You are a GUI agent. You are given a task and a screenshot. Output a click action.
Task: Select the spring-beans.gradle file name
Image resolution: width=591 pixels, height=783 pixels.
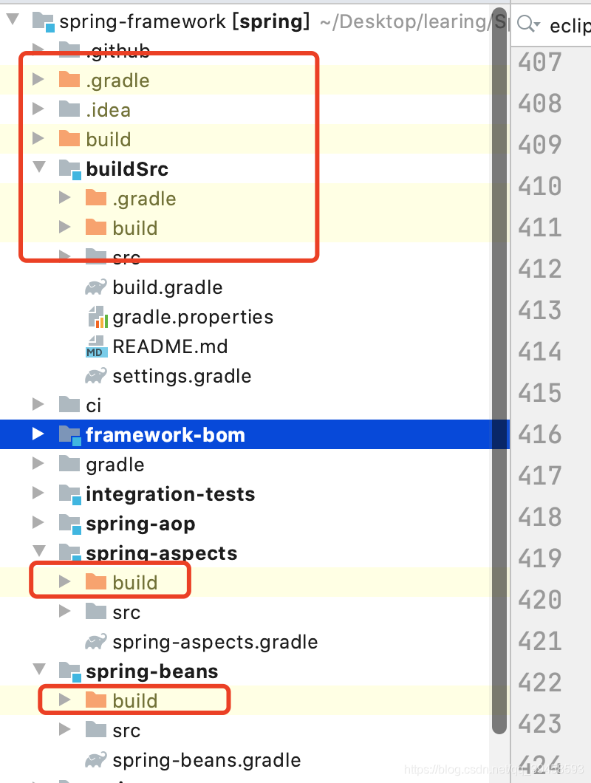(x=206, y=760)
